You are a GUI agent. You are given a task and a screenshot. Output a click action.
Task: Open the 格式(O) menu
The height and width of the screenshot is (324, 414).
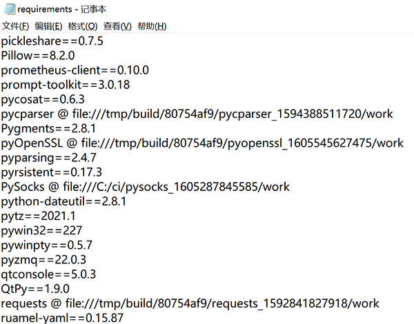(83, 27)
